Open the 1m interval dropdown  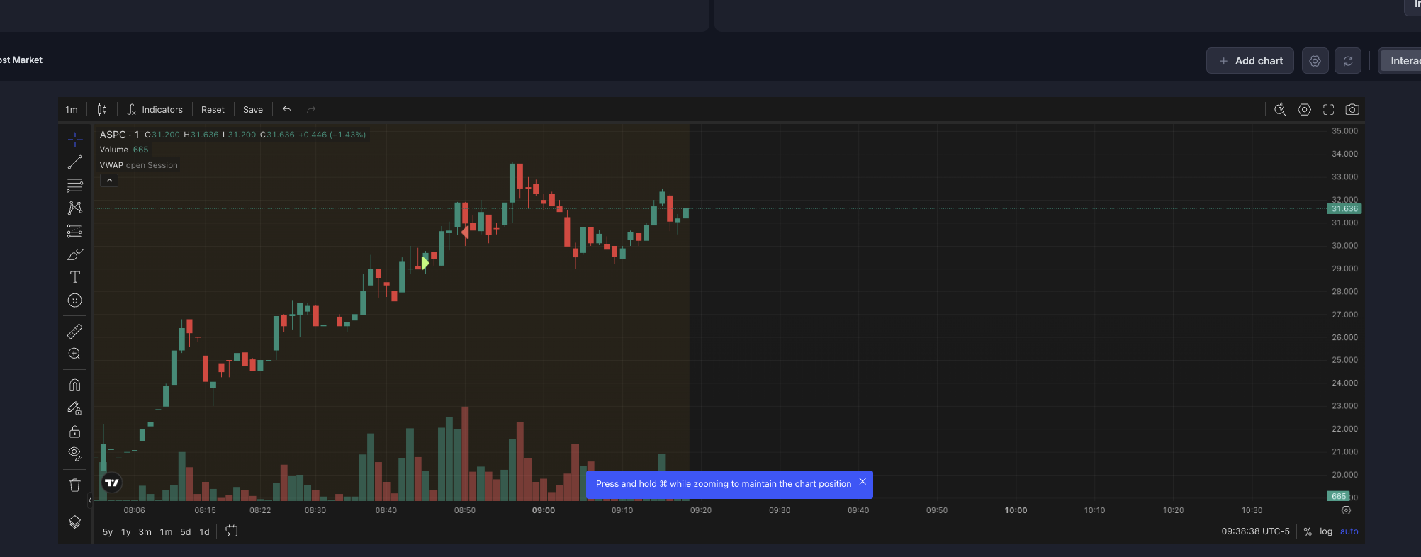click(x=72, y=110)
